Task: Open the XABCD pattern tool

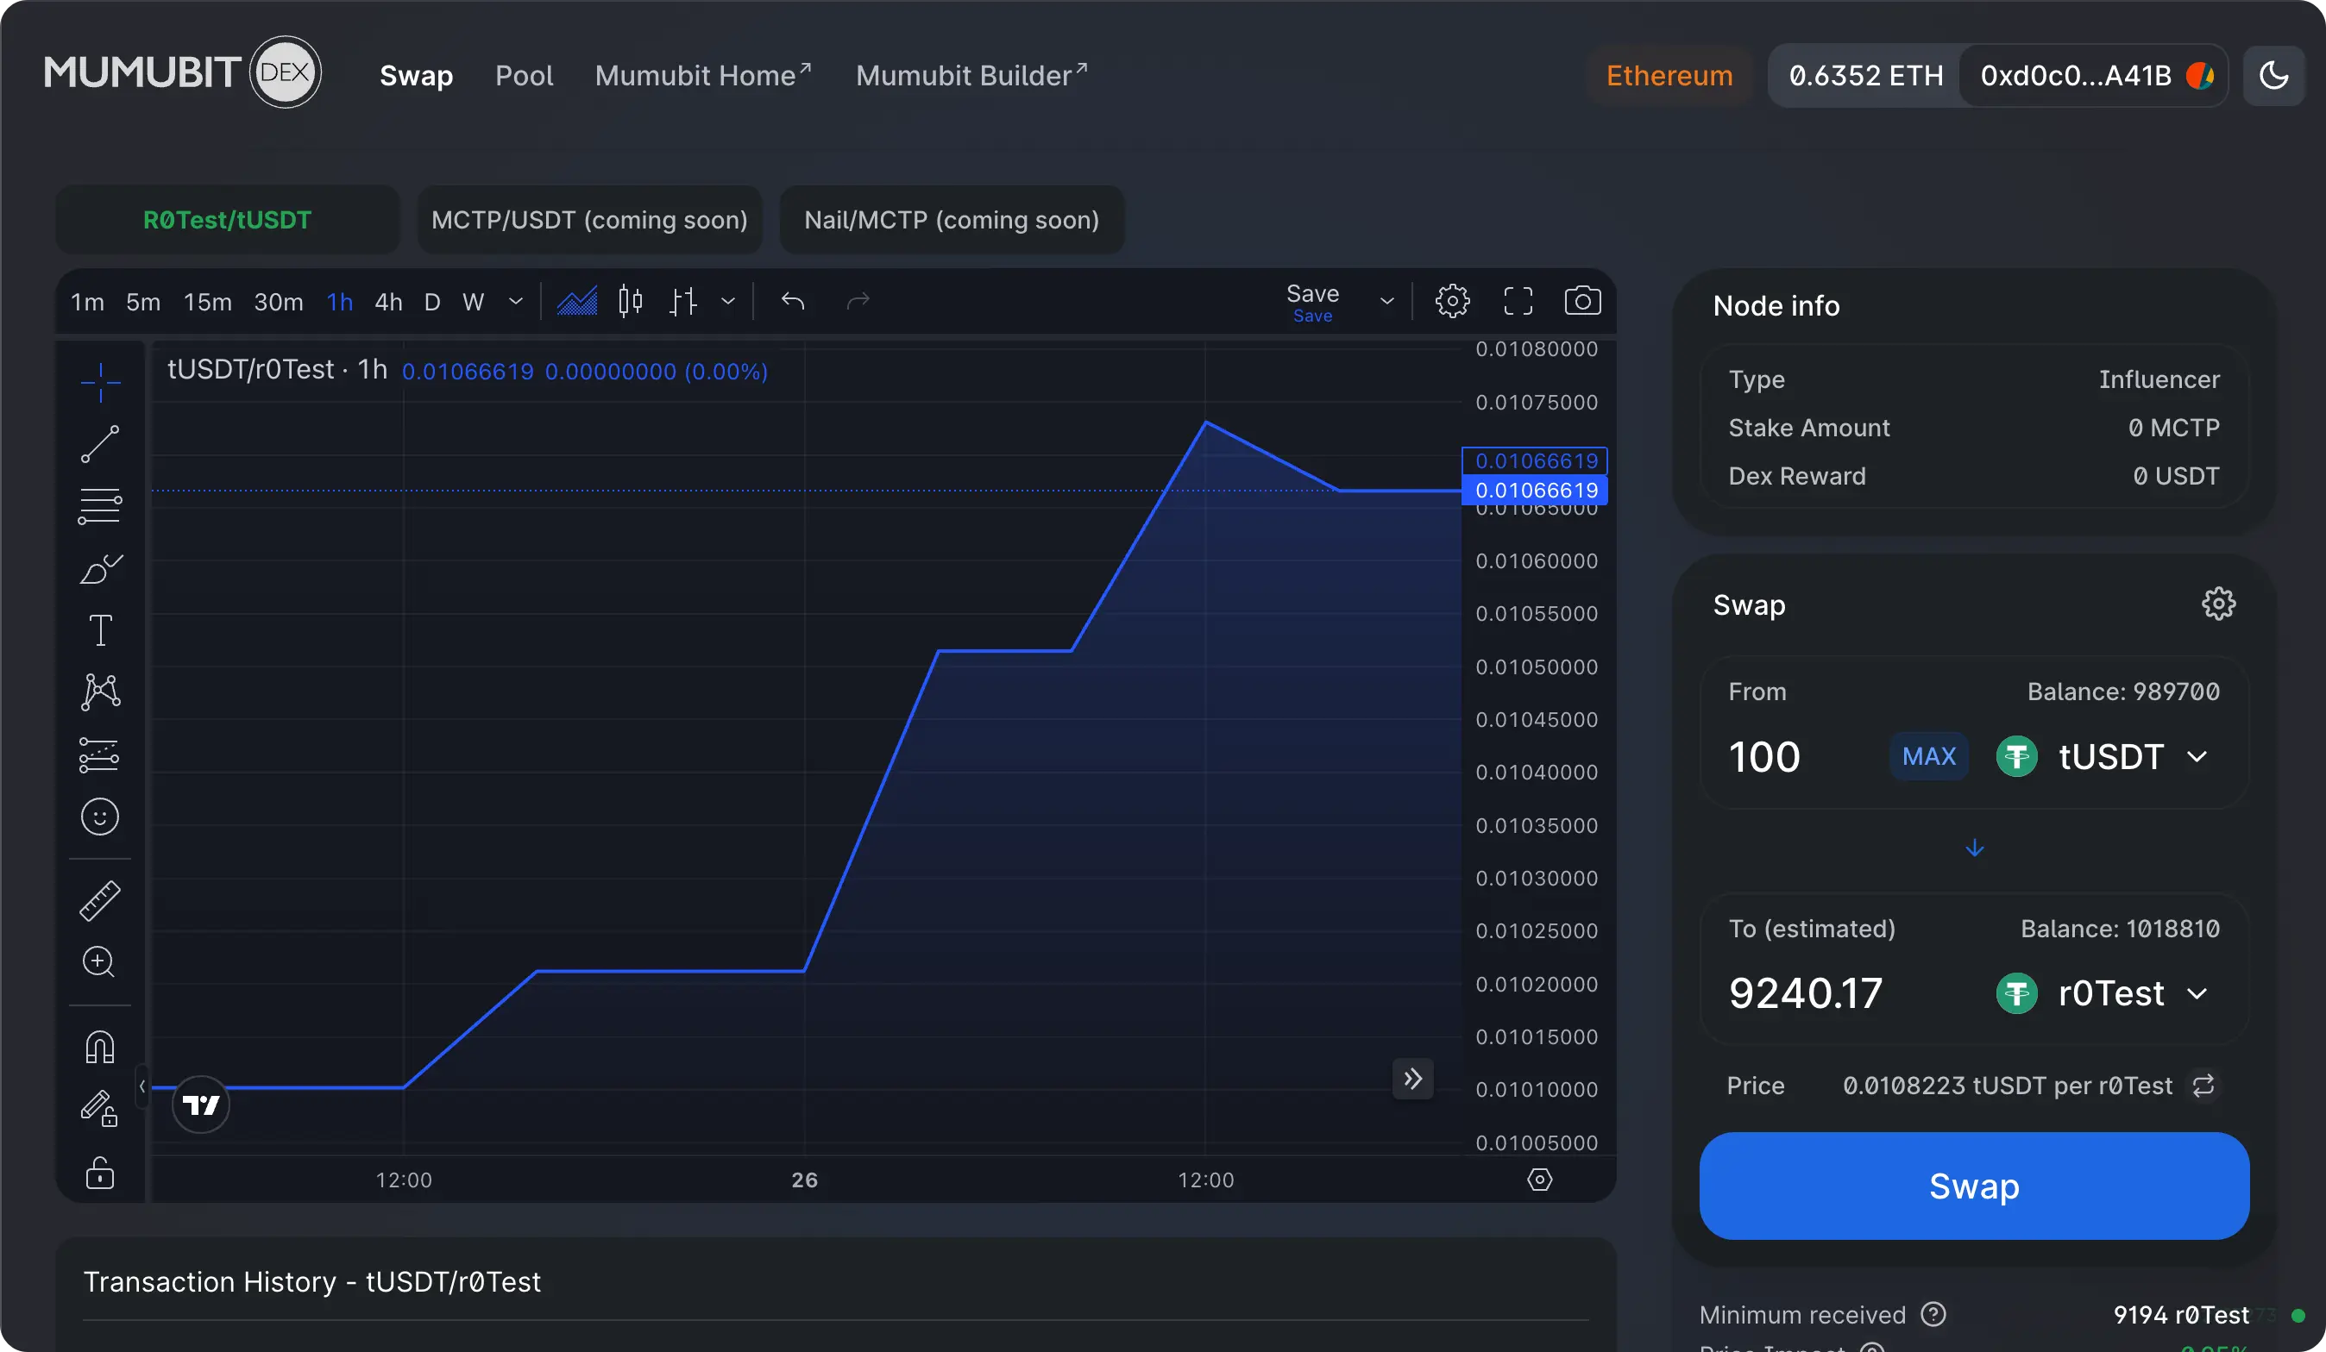Action: point(100,692)
